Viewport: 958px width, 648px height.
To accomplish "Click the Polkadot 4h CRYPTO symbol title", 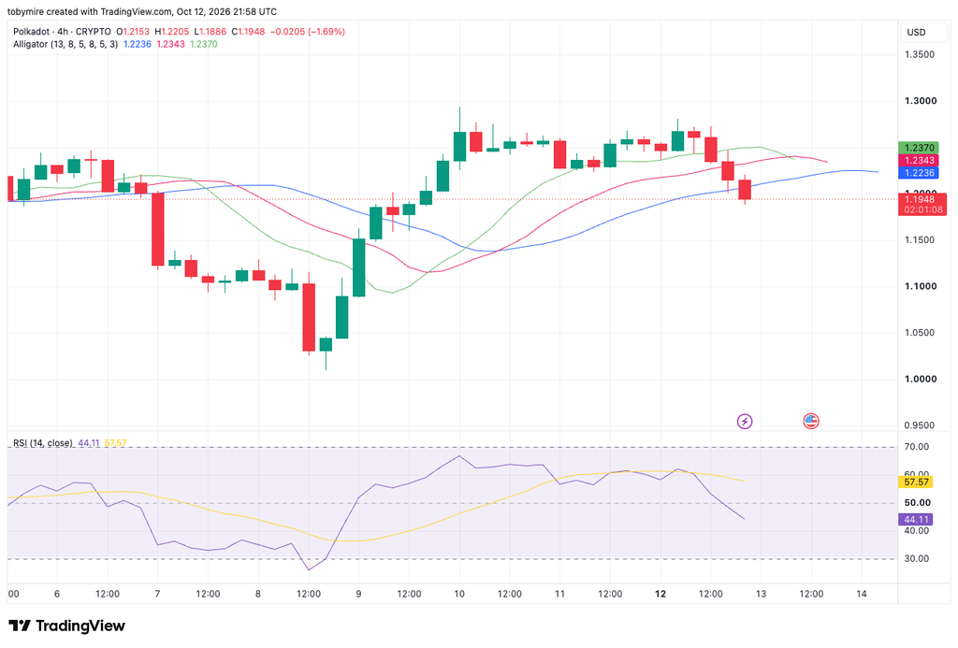I will (63, 32).
